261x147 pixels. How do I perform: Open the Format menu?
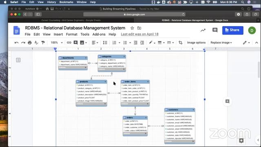tap(72, 34)
